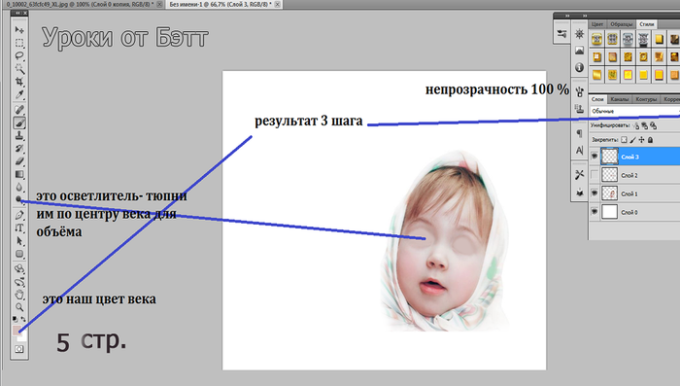Image resolution: width=680 pixels, height=386 pixels.
Task: Switch to the Образцы tab
Action: click(x=621, y=24)
